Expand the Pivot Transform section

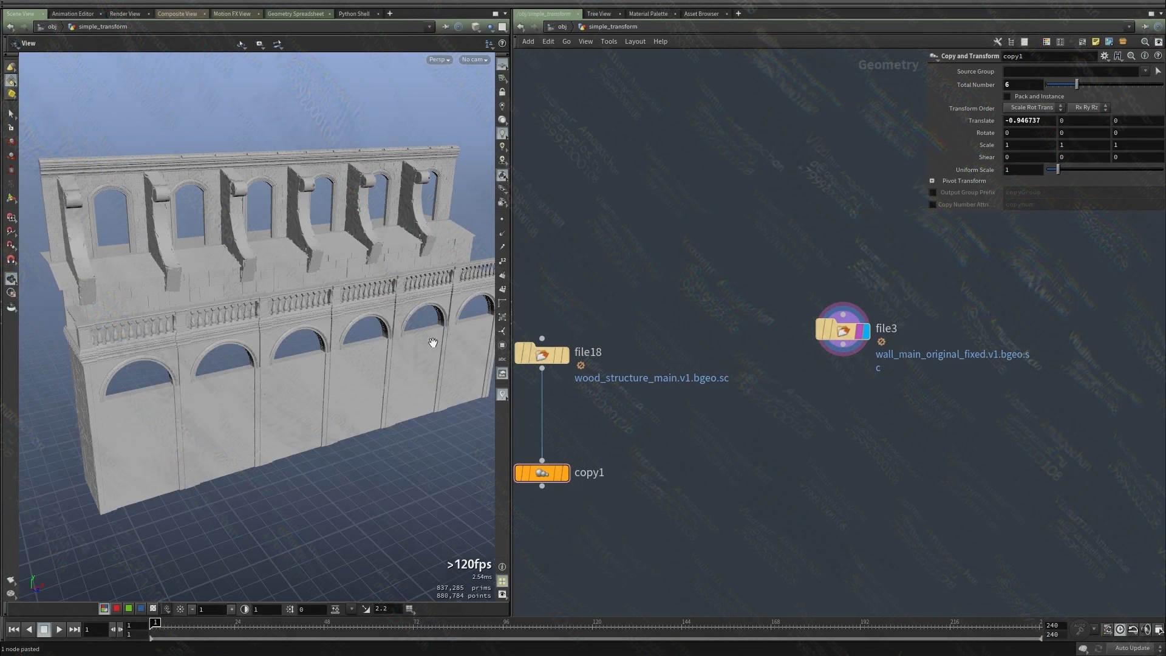tap(932, 181)
